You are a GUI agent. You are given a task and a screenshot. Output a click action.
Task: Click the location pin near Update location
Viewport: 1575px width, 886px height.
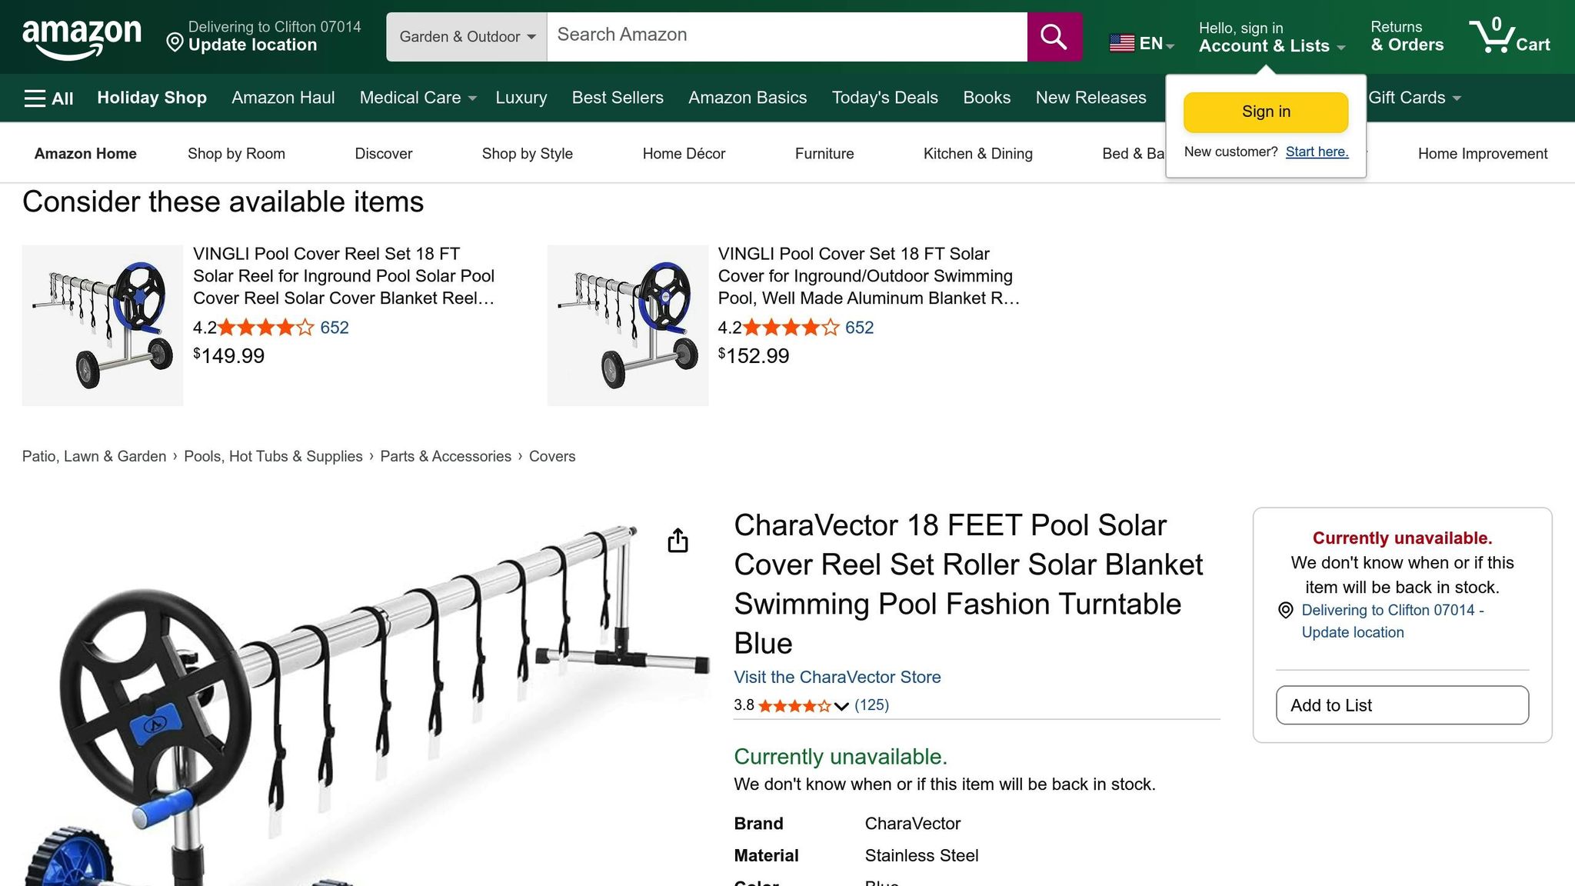click(x=175, y=42)
